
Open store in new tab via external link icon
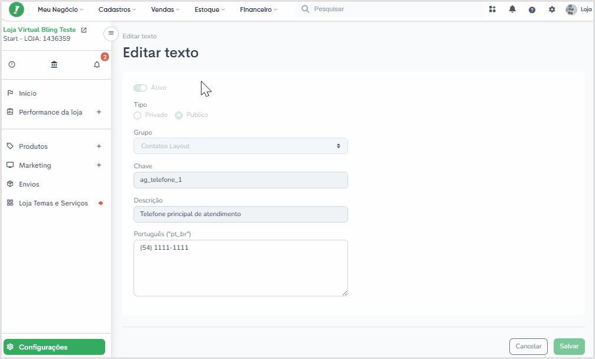[x=84, y=30]
